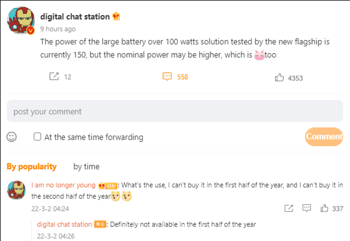Reply to comment using speech bubble icon
350x241 pixels.
(306, 208)
